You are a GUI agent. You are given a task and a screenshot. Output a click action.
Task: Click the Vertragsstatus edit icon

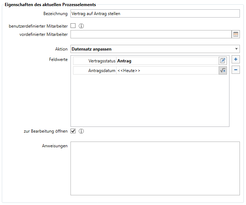click(223, 61)
